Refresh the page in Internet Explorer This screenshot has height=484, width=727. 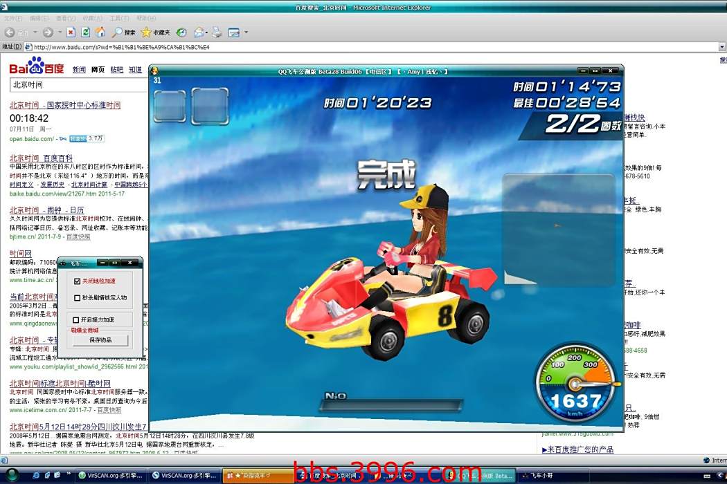pos(85,32)
